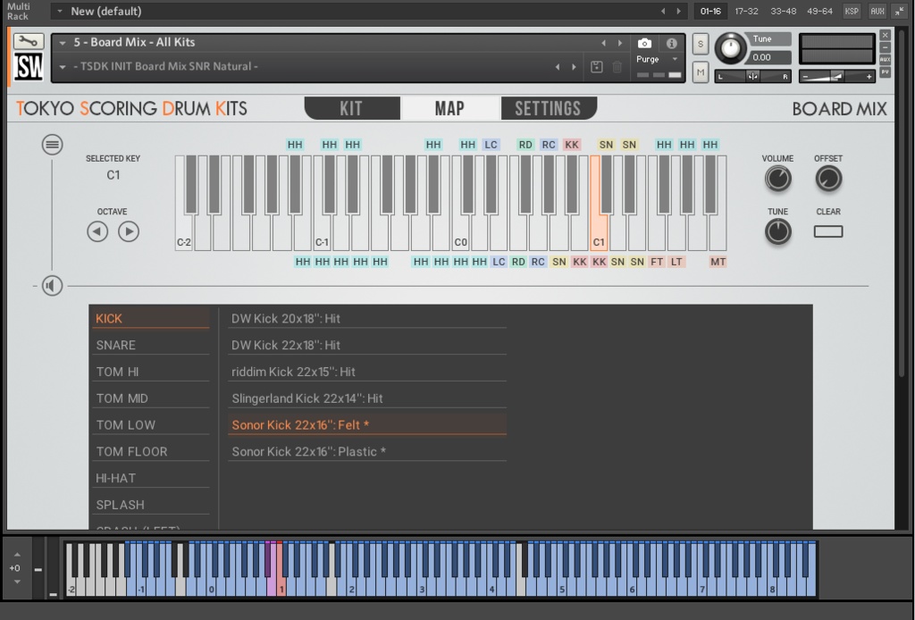Screen dimensions: 915x620
Task: Click the header tune value 0.00 field
Action: [770, 57]
